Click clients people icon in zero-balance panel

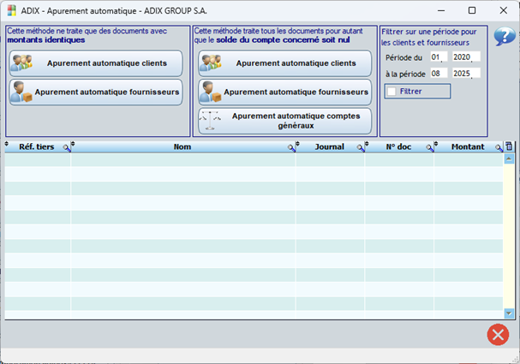pos(211,63)
